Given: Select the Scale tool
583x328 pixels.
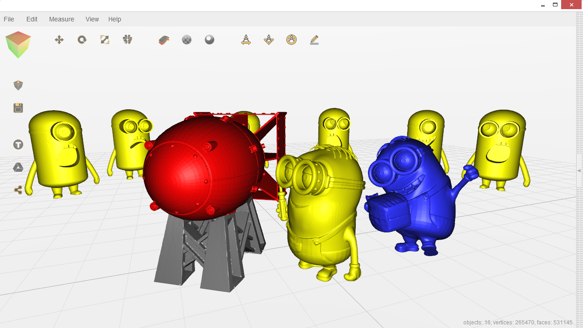Looking at the screenshot, I should [x=105, y=40].
